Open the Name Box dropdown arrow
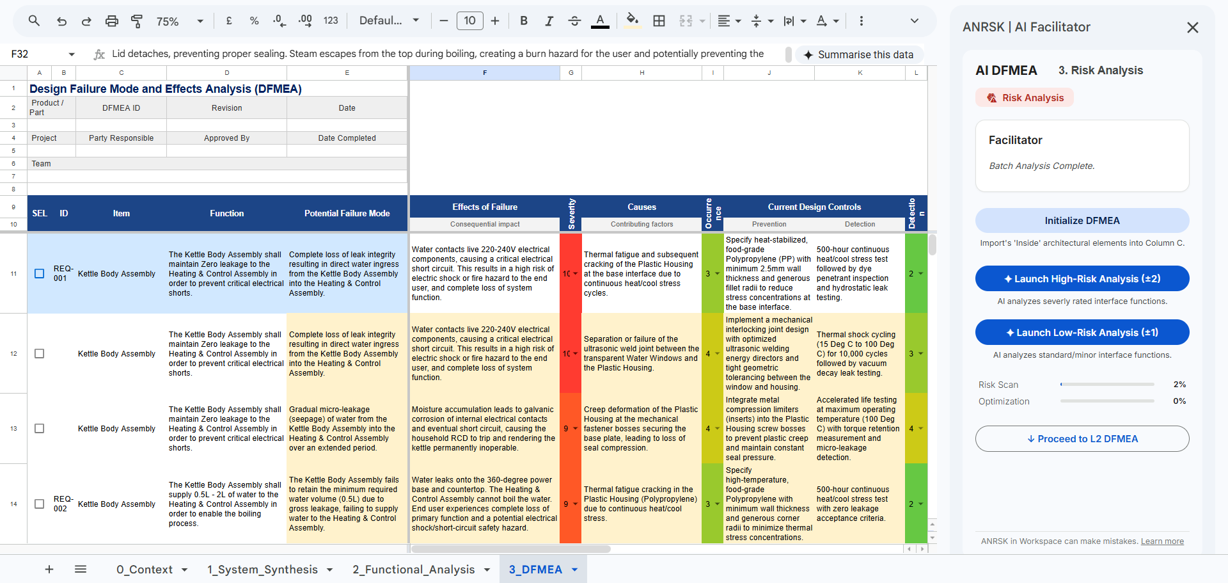The image size is (1228, 583). tap(72, 54)
